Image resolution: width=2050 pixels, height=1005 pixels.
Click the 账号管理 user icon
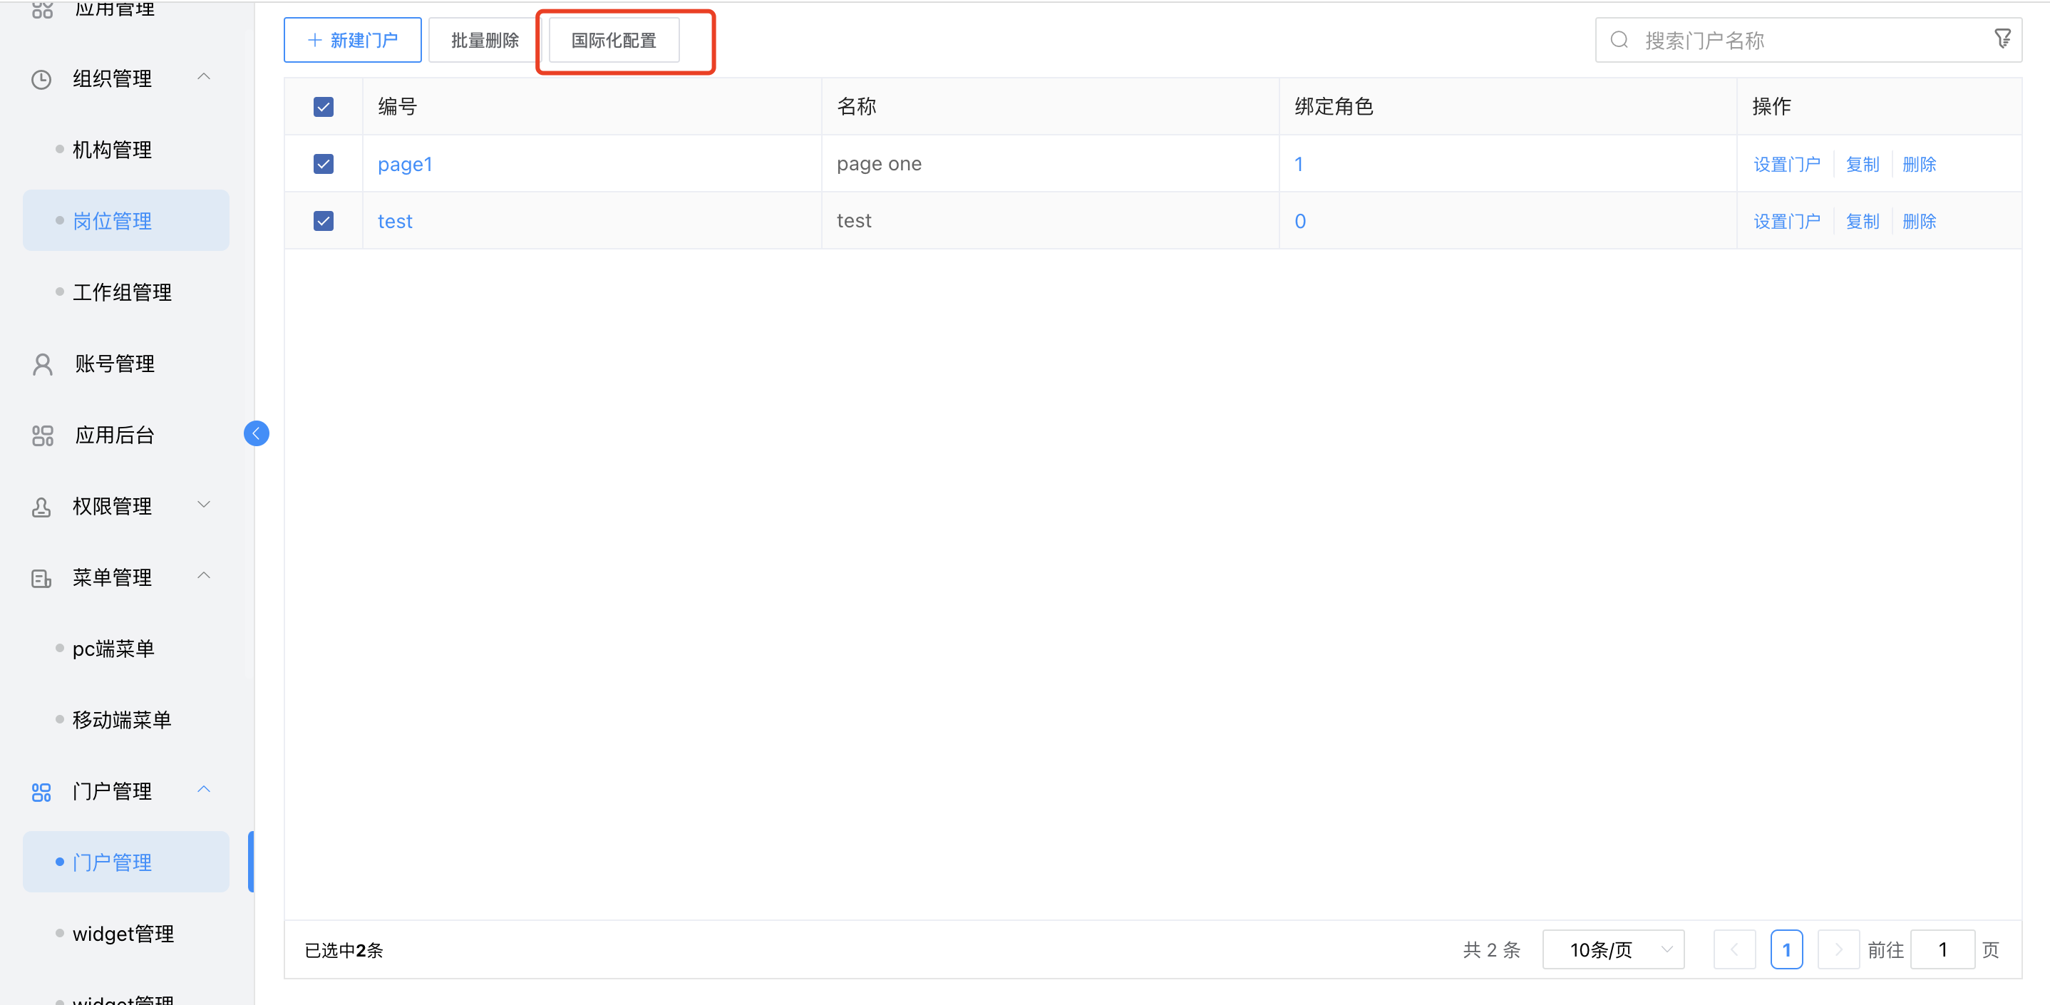[42, 364]
